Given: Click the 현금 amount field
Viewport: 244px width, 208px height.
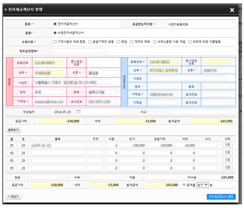Looking at the screenshot, I should pyautogui.click(x=47, y=177).
